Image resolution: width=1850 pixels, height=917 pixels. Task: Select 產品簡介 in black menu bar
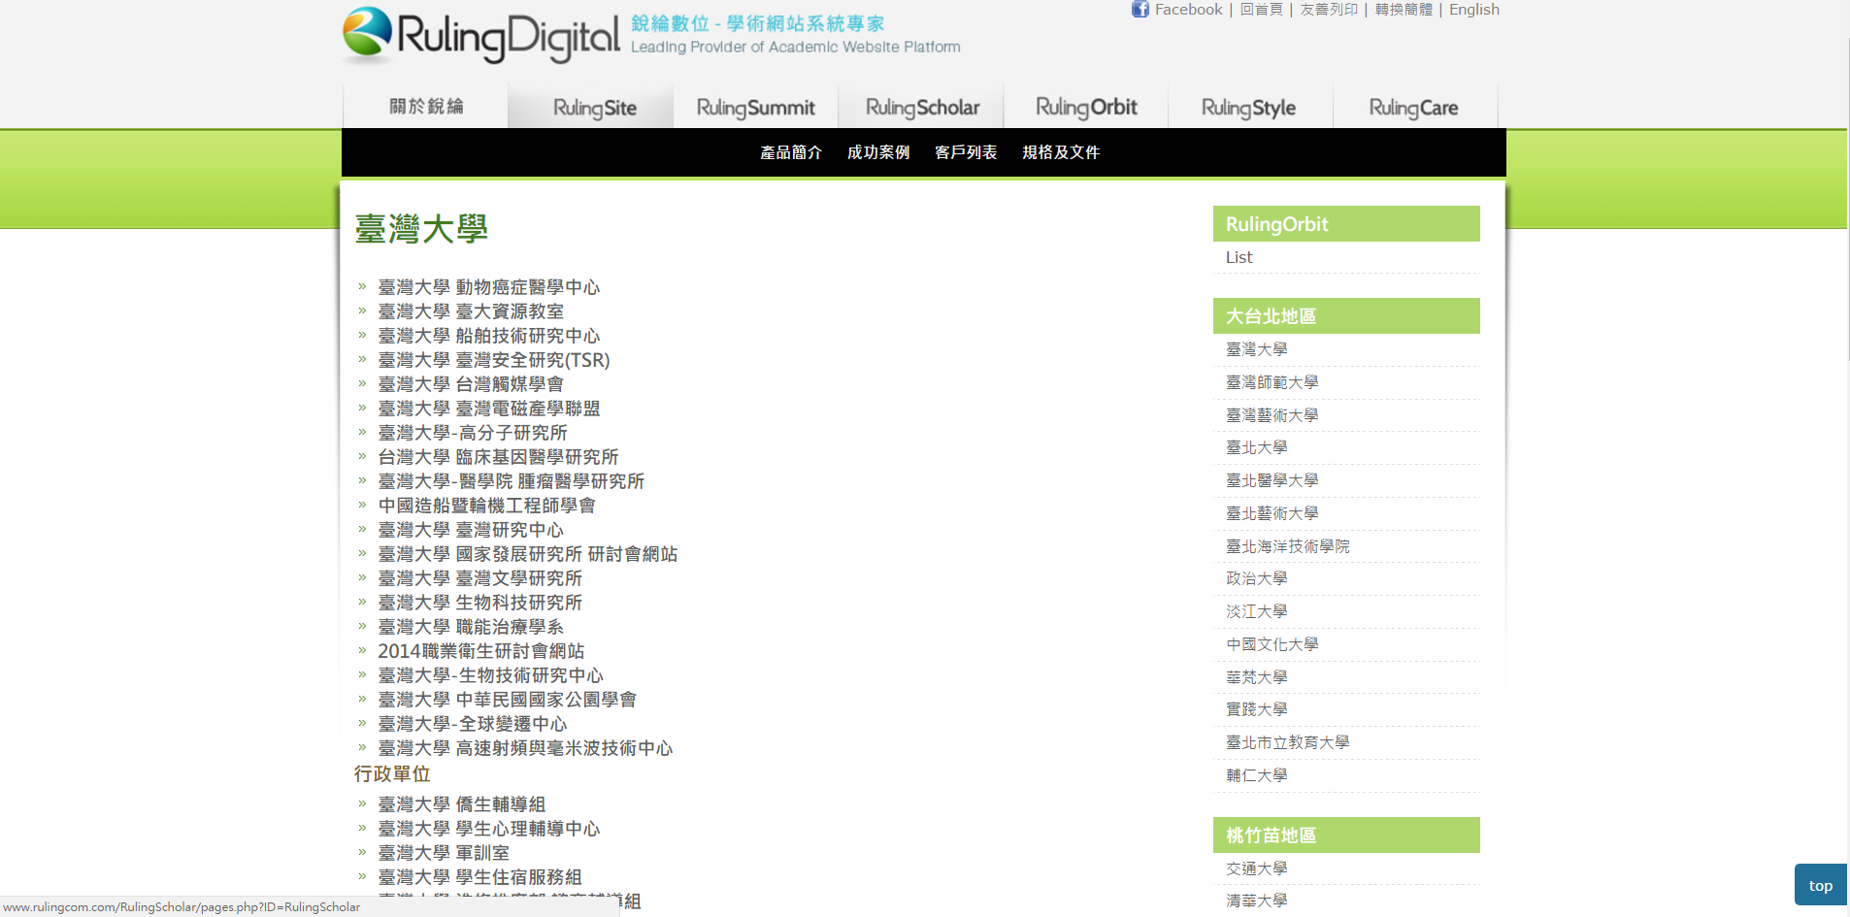pos(791,152)
